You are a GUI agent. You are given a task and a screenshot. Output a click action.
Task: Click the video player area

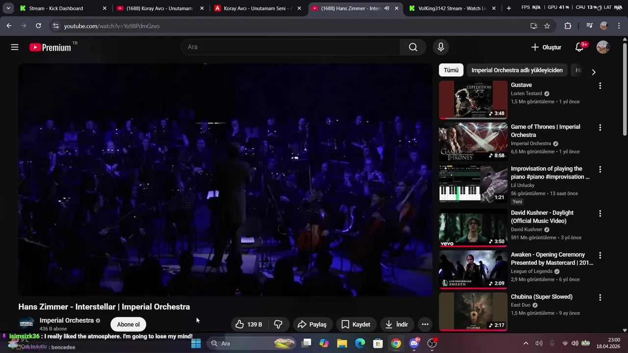(225, 179)
